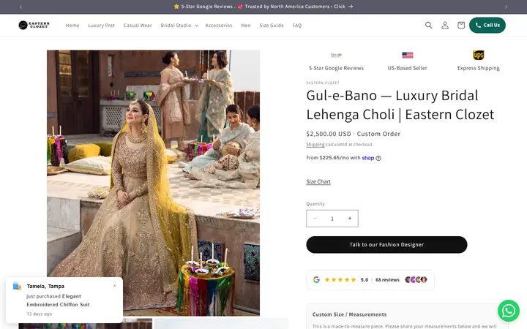Viewport: 527px width, 329px height.
Task: Open the Size Guide menu item
Action: pyautogui.click(x=272, y=25)
